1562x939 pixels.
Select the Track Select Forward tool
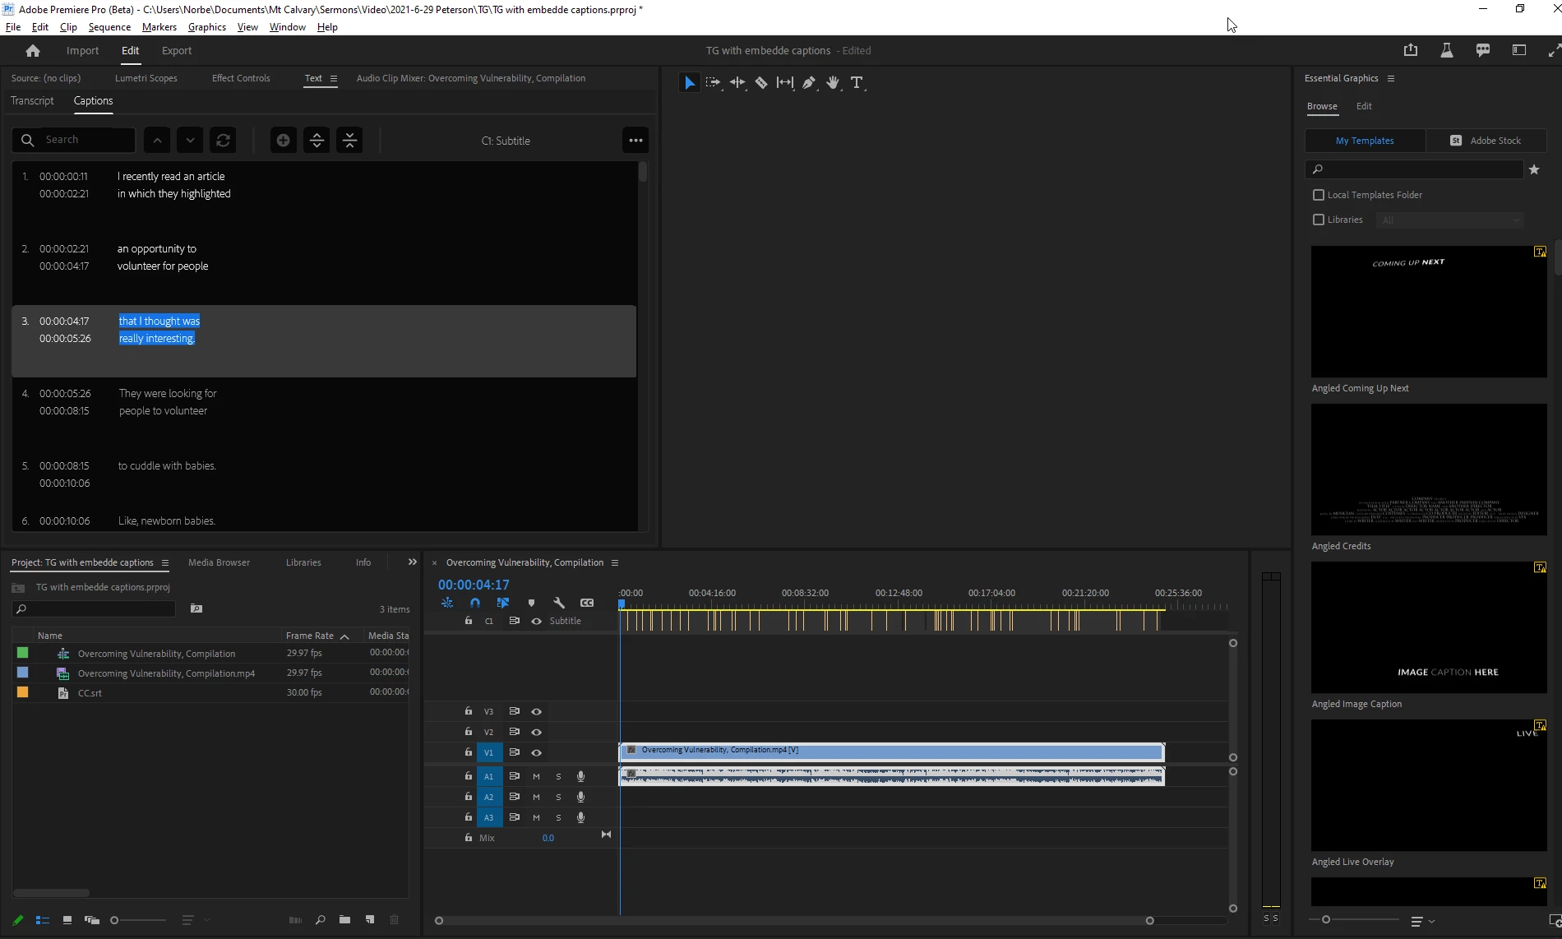coord(713,82)
